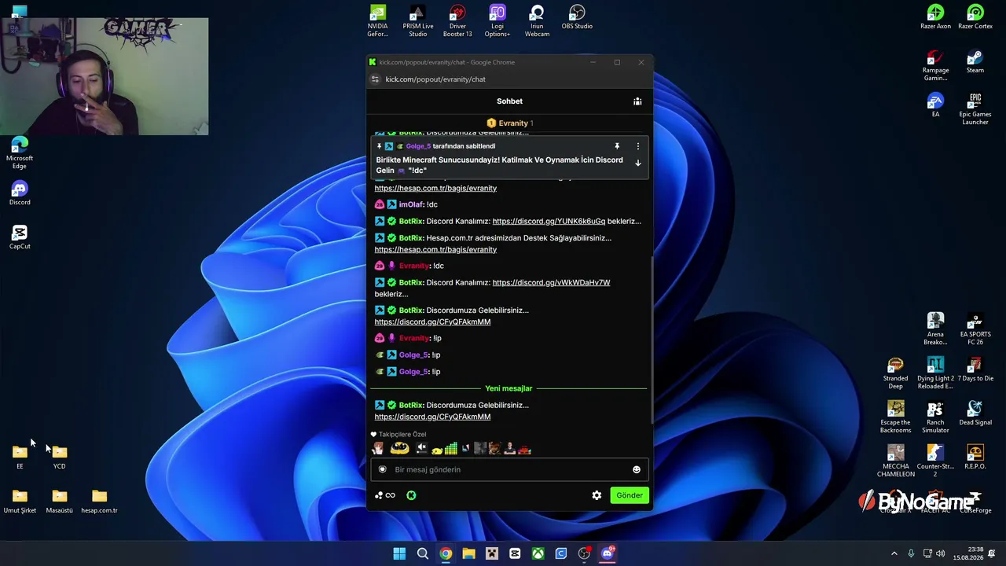1006x566 pixels.
Task: Select the Stranded Deep desktop icon
Action: [x=896, y=373]
